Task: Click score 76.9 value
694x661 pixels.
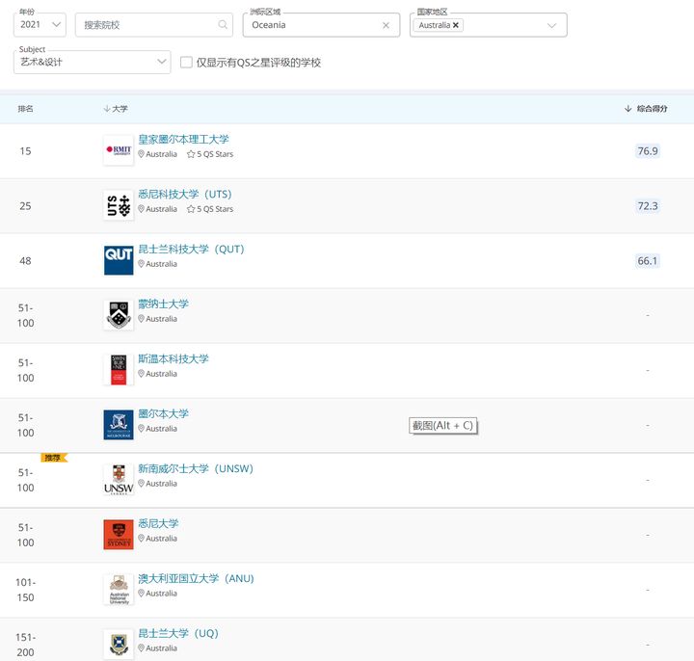Action: coord(648,151)
